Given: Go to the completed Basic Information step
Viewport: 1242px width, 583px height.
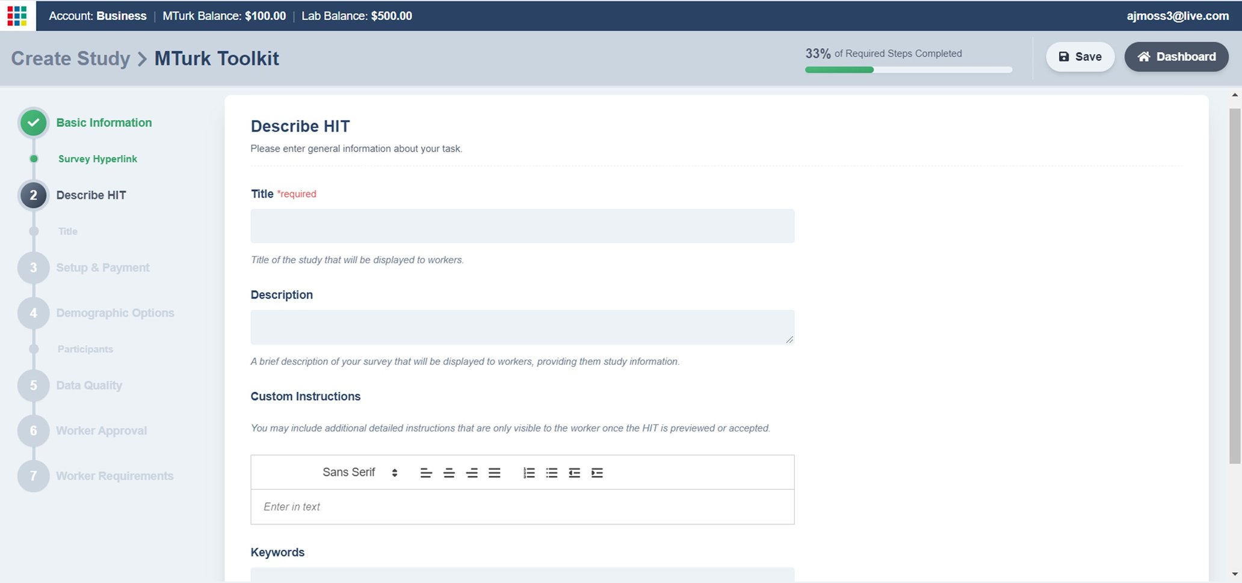Looking at the screenshot, I should click(103, 123).
